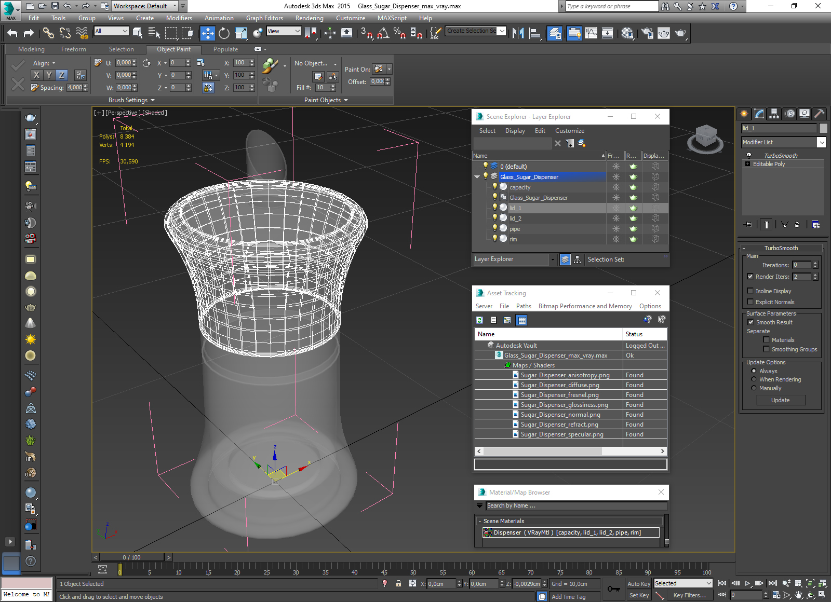The image size is (831, 602).
Task: Open the Motion panel tab
Action: click(x=790, y=113)
